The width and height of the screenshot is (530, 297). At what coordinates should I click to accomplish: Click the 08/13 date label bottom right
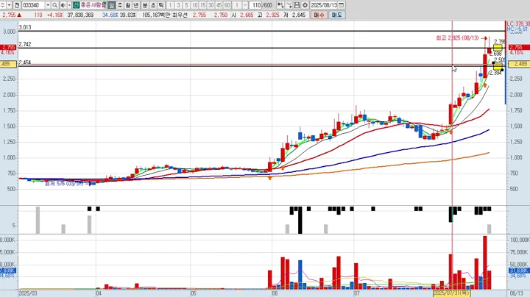click(x=516, y=293)
